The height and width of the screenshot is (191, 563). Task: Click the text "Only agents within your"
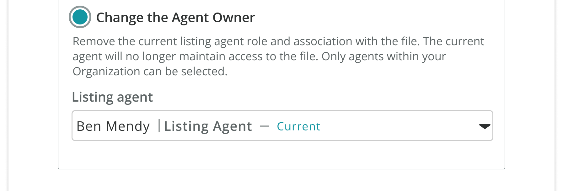383,56
